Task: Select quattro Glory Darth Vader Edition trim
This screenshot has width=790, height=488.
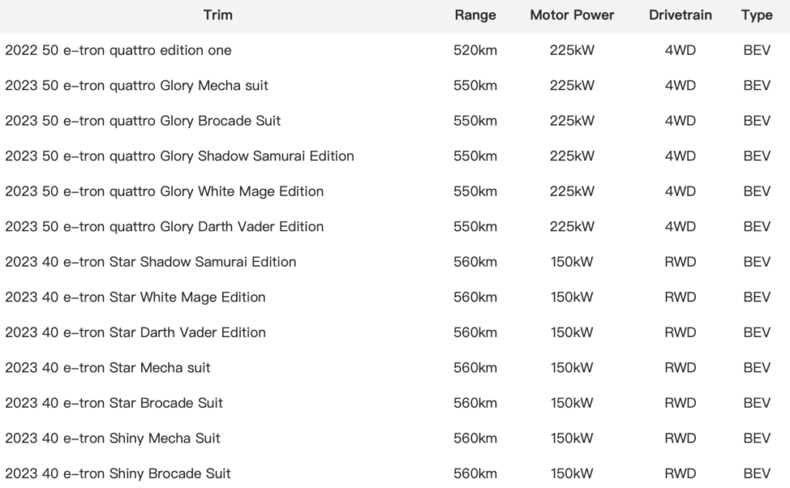Action: click(164, 227)
